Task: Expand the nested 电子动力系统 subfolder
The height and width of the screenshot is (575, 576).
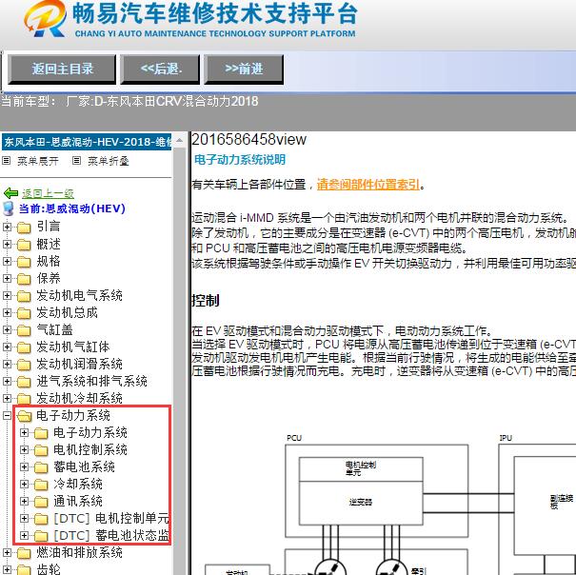Action: [24, 433]
